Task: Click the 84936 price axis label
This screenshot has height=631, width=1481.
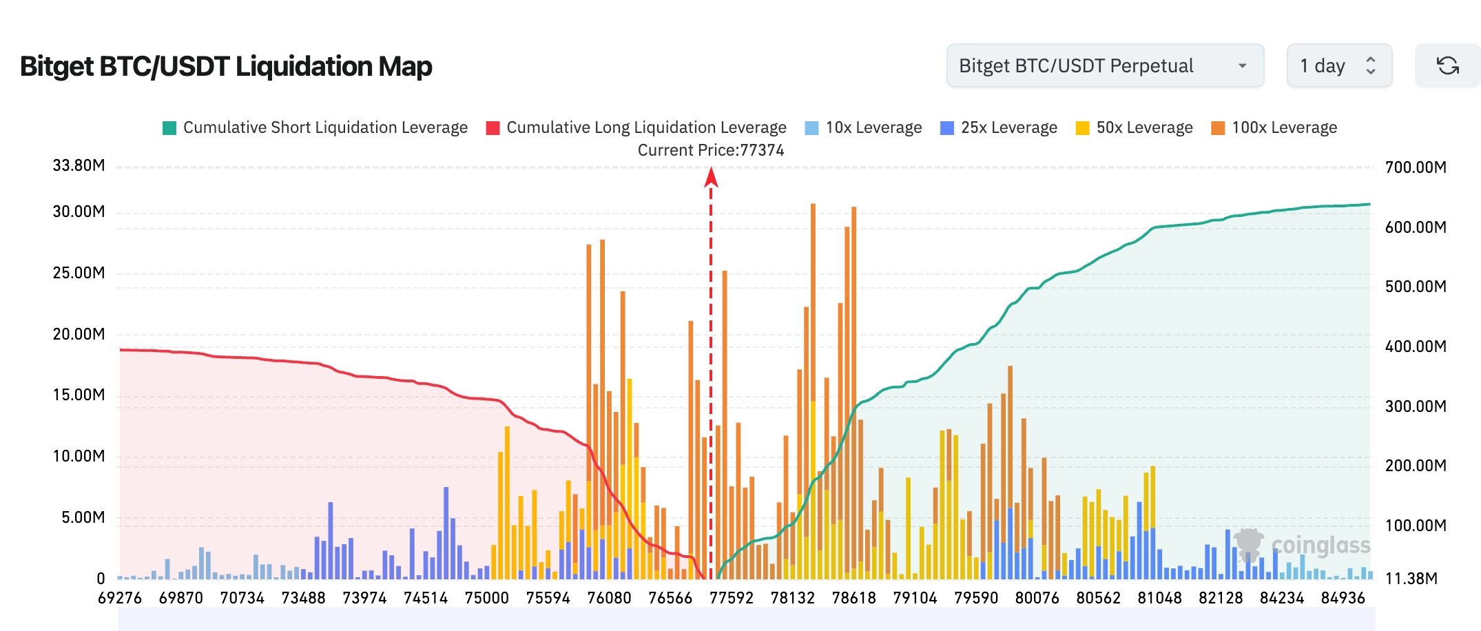Action: [x=1343, y=598]
